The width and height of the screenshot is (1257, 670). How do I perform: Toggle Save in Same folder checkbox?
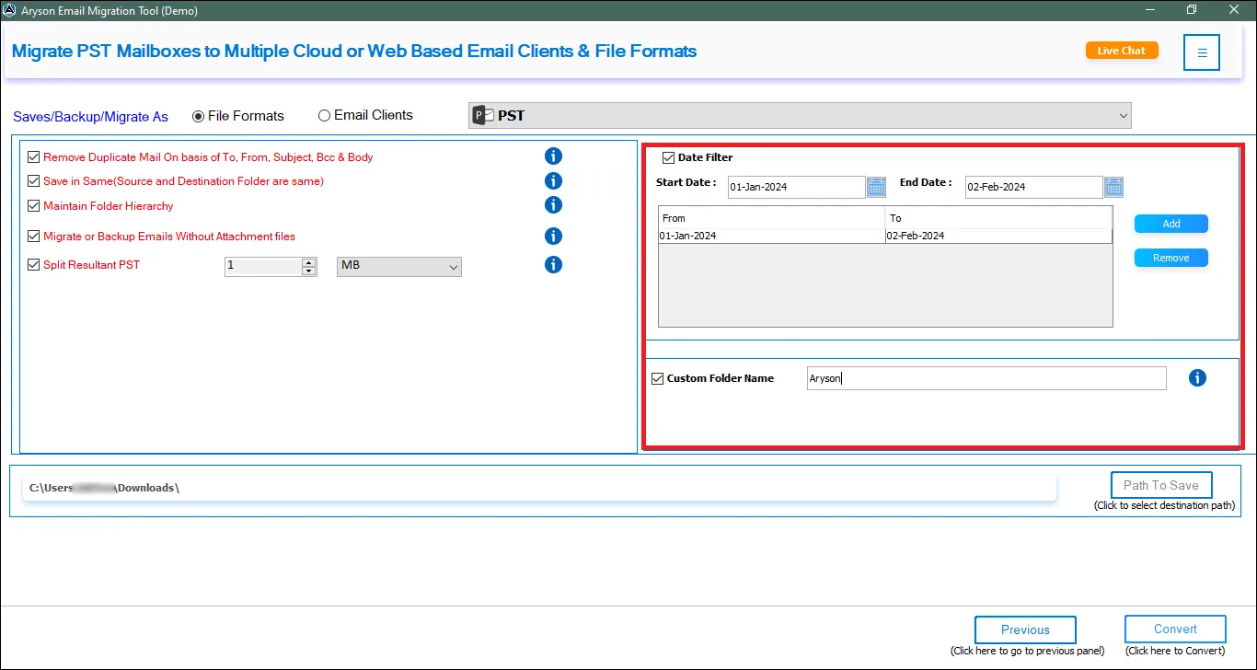tap(34, 181)
